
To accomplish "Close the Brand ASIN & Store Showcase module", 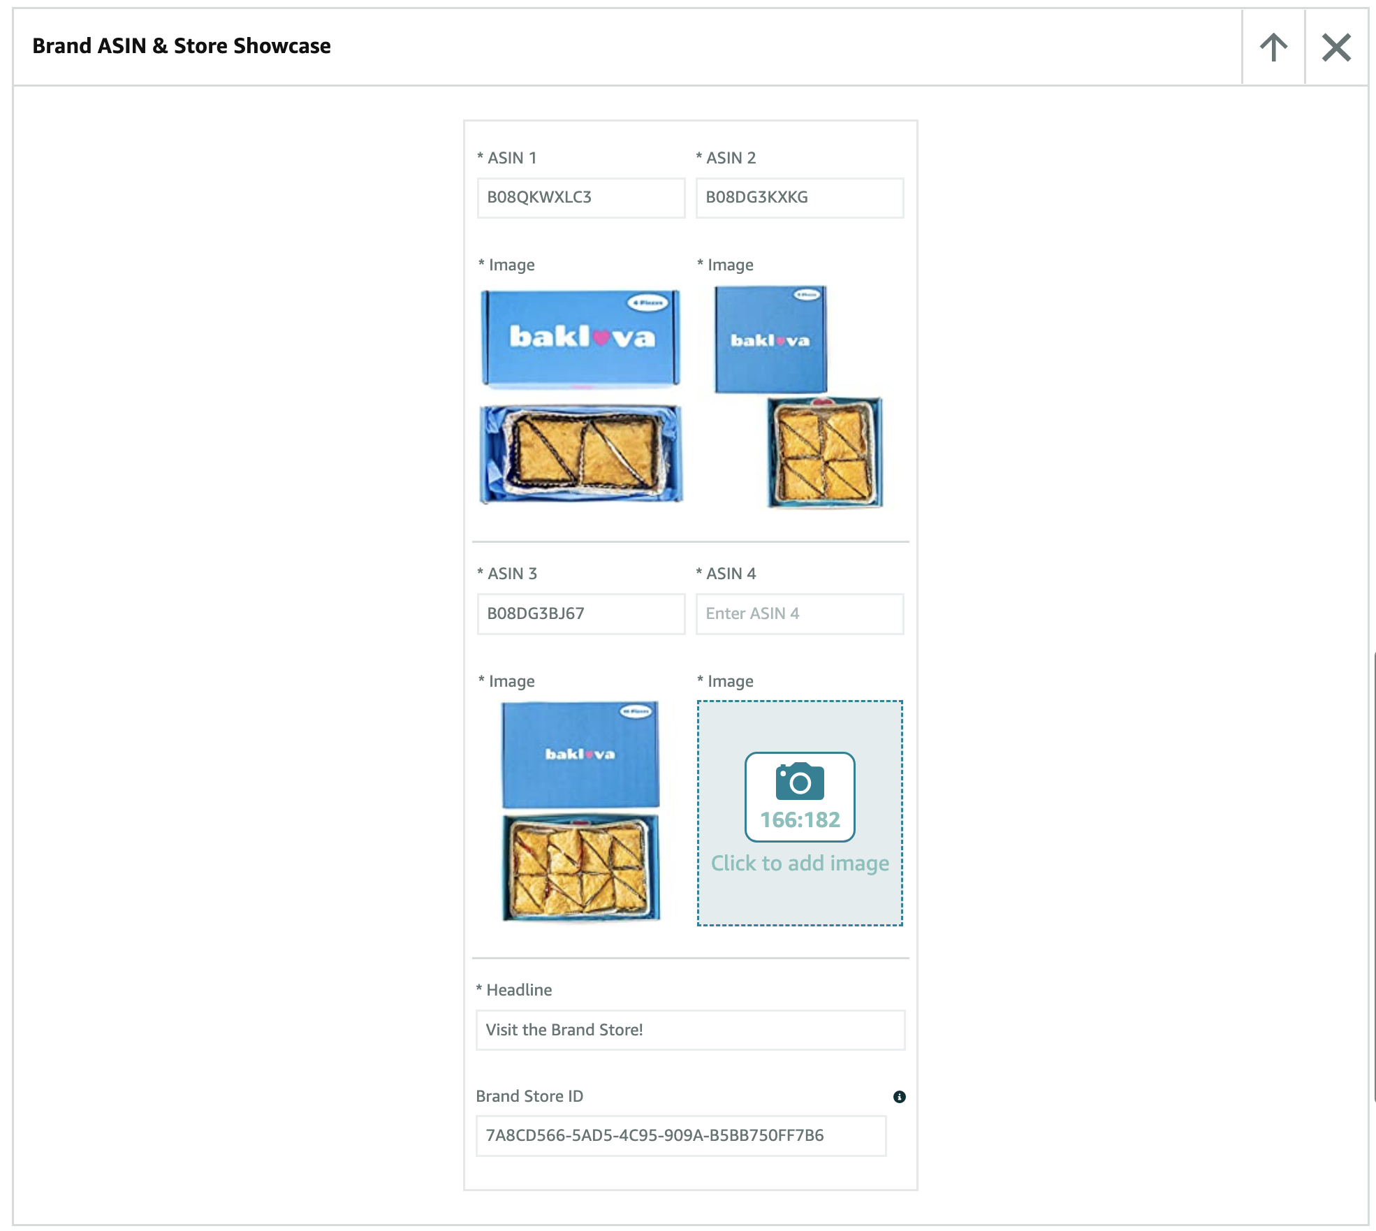I will pyautogui.click(x=1335, y=48).
